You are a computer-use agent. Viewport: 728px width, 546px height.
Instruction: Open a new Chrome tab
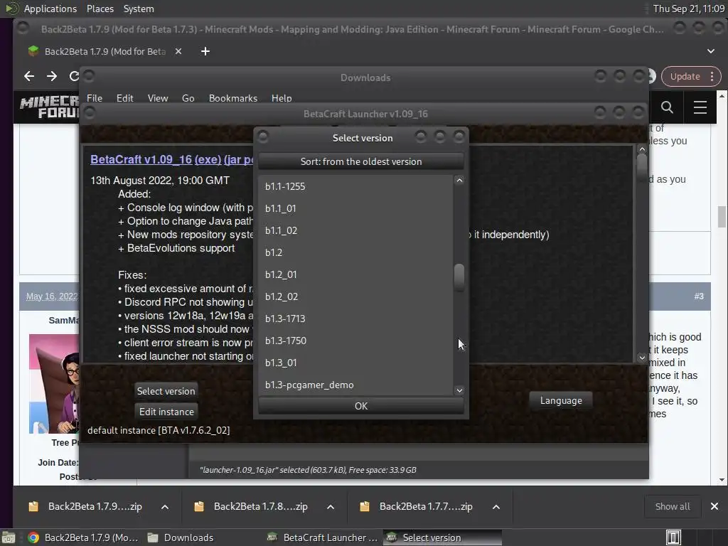(x=205, y=51)
